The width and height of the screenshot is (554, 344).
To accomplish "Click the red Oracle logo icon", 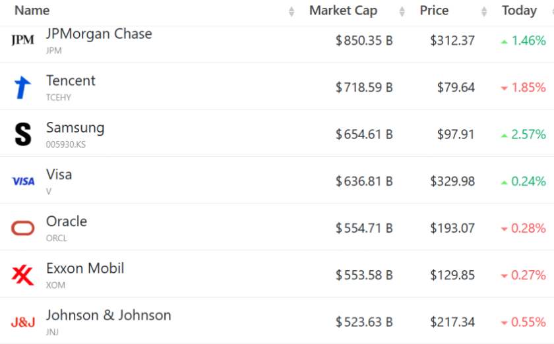I will tap(23, 228).
